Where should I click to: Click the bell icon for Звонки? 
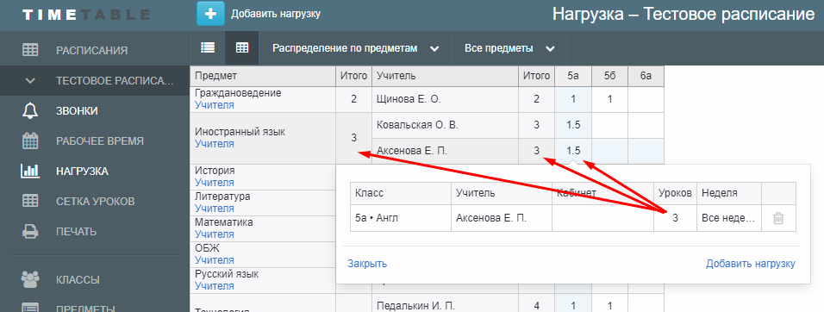(30, 111)
